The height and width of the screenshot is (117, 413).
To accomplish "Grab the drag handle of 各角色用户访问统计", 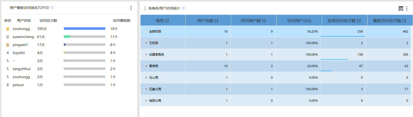I will tap(145, 9).
